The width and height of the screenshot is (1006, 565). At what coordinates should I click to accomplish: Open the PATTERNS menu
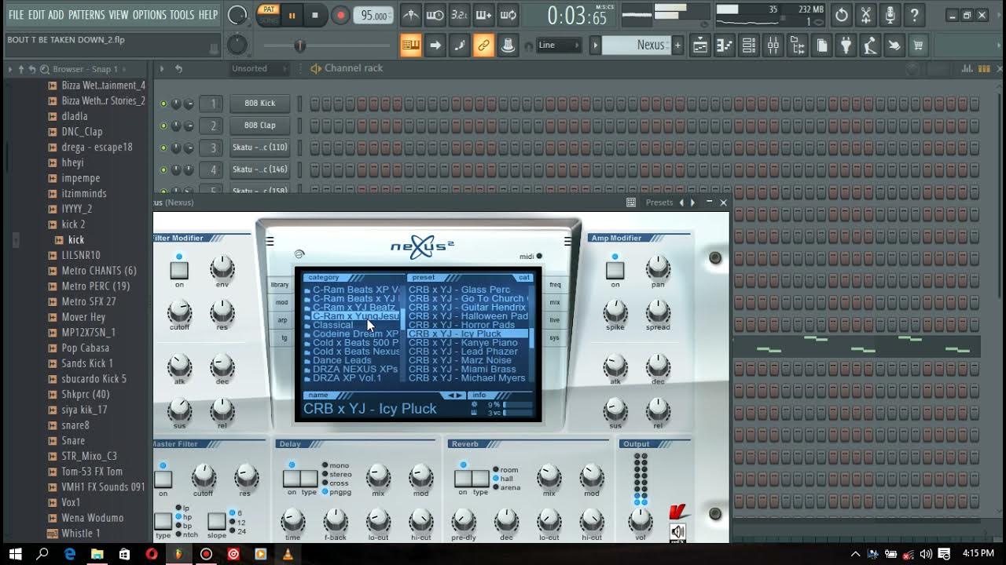pos(86,15)
